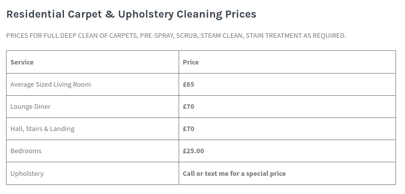Click the Price column header
Image resolution: width=405 pixels, height=194 pixels.
pos(287,62)
